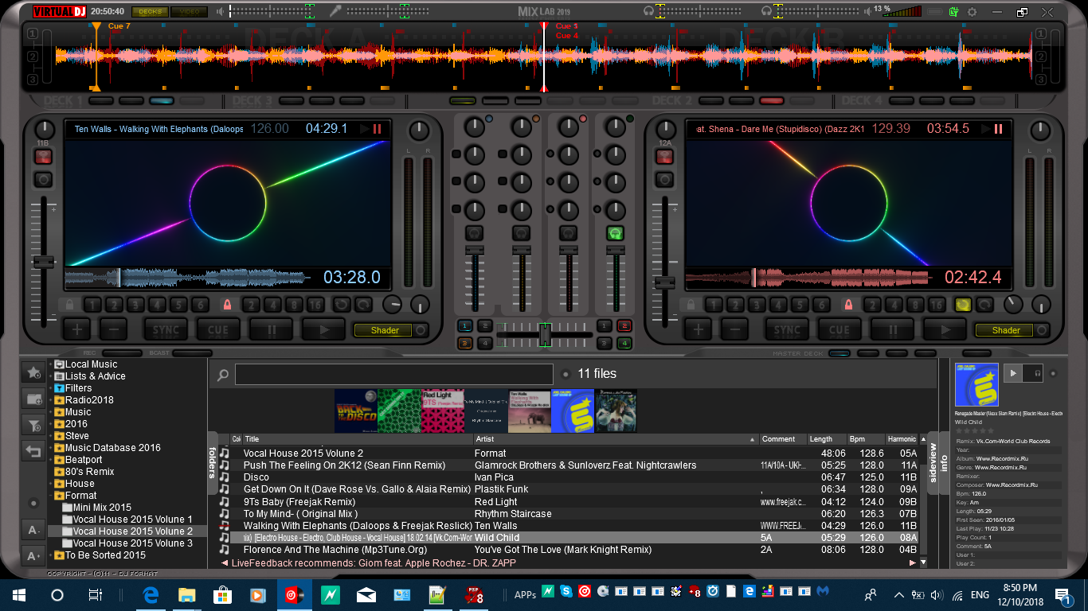Switch to the DECKS view tab
The image size is (1088, 611).
149,12
